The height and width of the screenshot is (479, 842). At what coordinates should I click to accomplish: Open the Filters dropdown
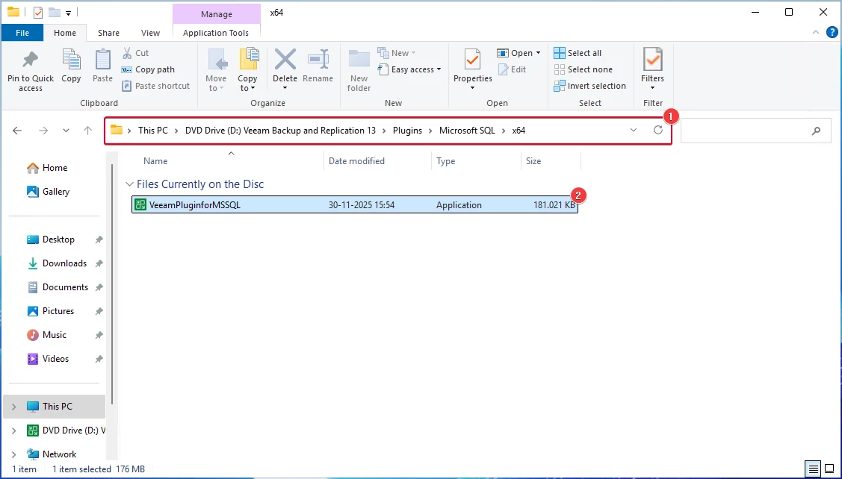point(653,70)
